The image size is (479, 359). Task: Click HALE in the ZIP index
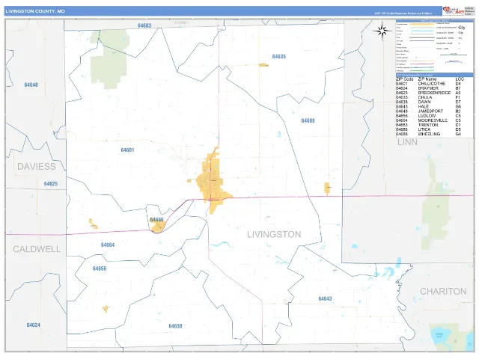pyautogui.click(x=424, y=106)
